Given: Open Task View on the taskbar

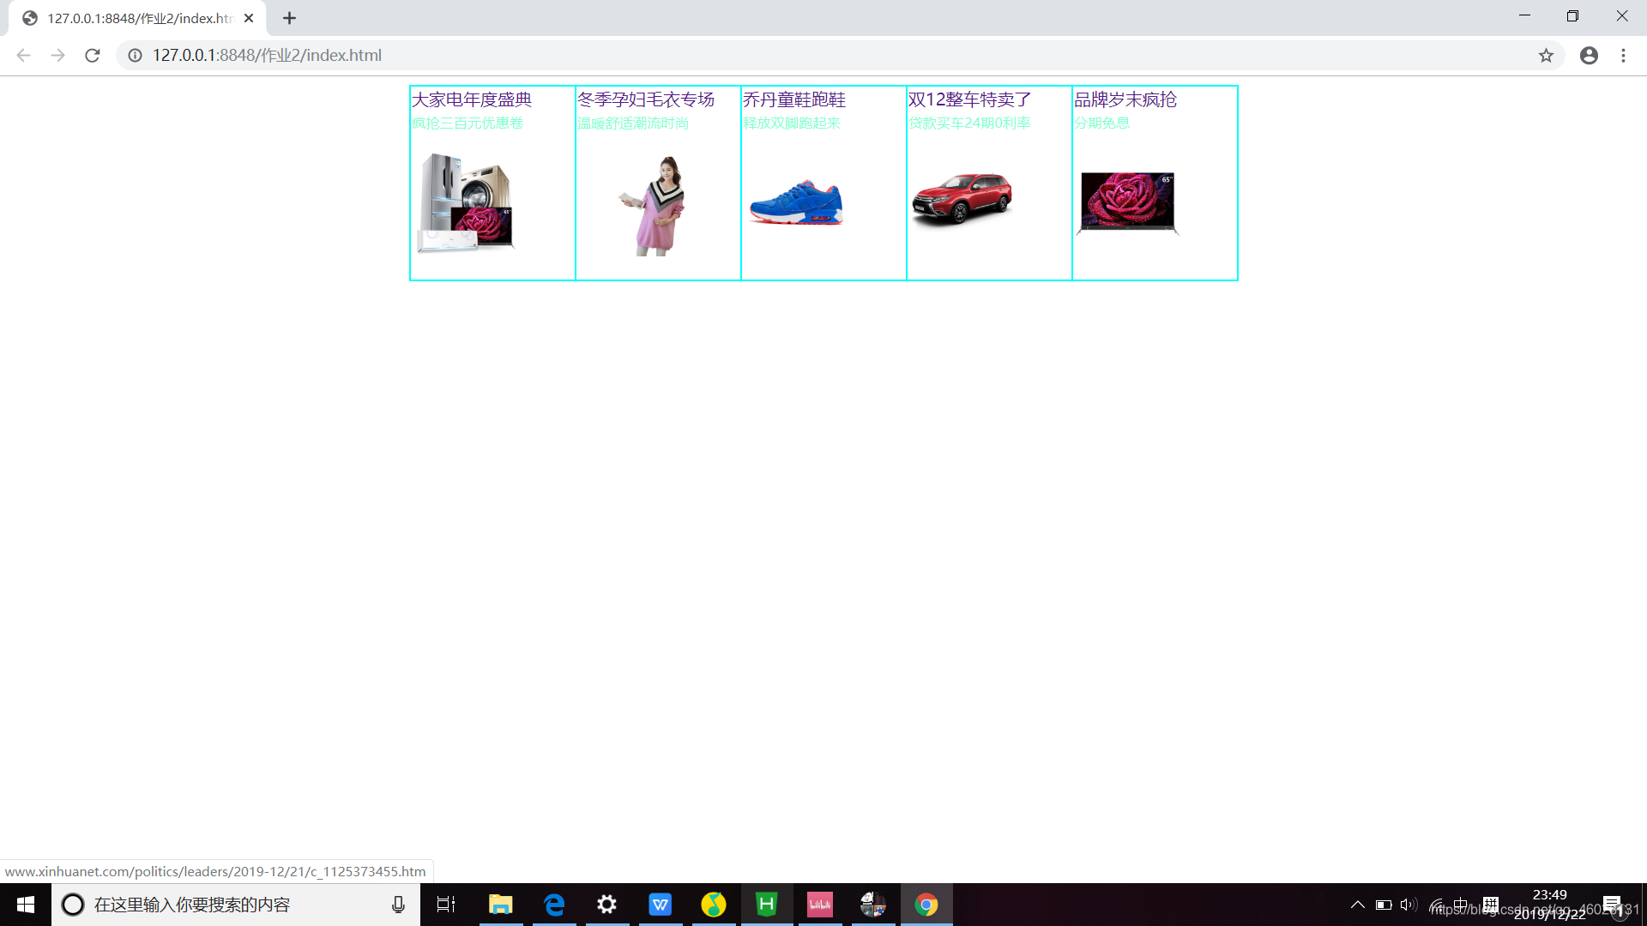Looking at the screenshot, I should 446,905.
